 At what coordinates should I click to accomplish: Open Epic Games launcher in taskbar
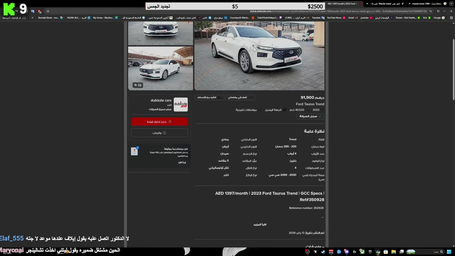370,252
